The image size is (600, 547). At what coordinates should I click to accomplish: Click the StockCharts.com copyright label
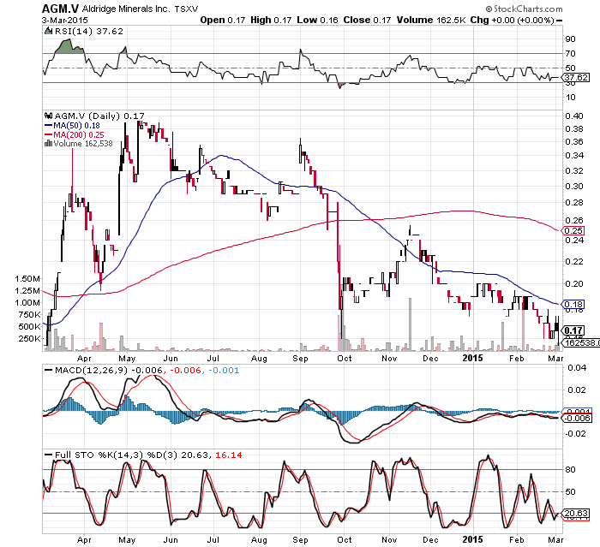click(x=525, y=9)
